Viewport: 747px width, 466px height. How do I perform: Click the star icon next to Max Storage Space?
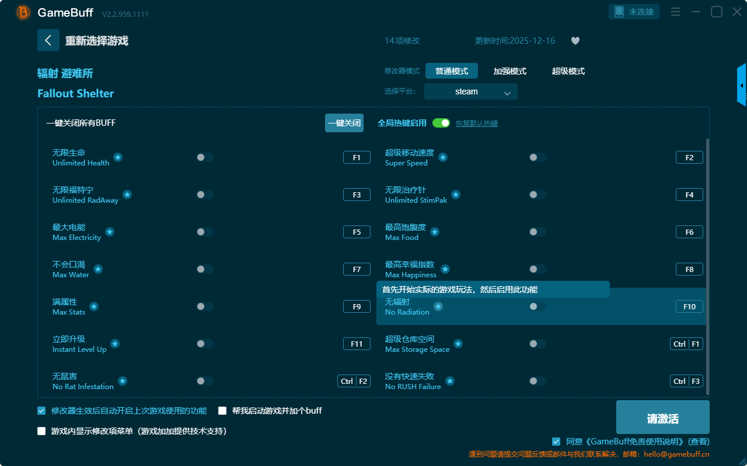pyautogui.click(x=458, y=344)
